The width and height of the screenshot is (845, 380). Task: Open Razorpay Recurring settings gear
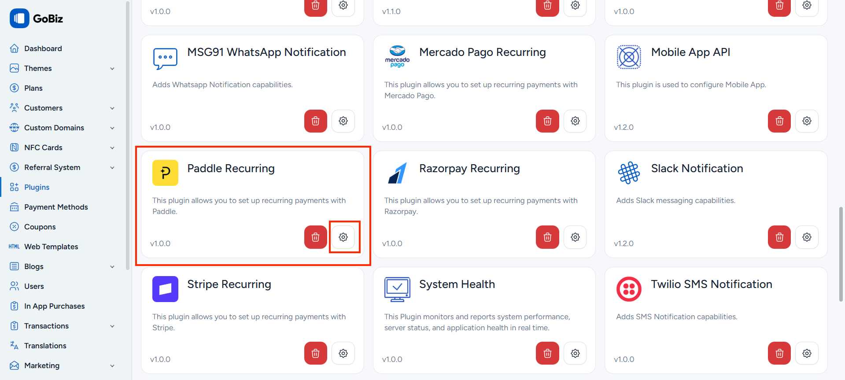575,237
